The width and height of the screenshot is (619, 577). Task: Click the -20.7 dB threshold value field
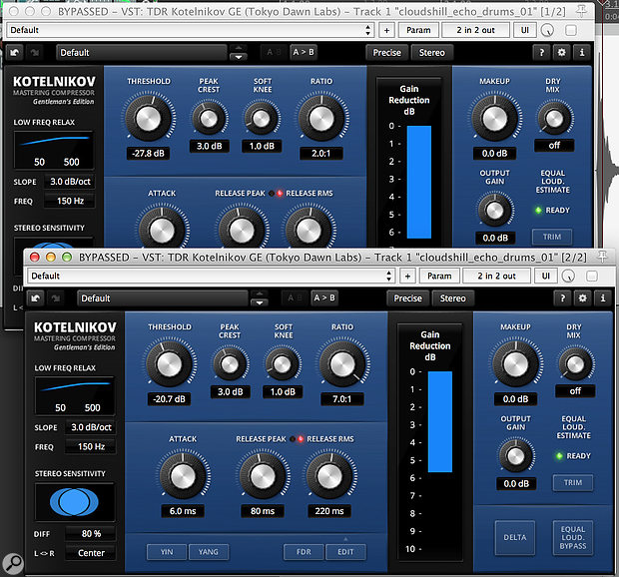(170, 399)
